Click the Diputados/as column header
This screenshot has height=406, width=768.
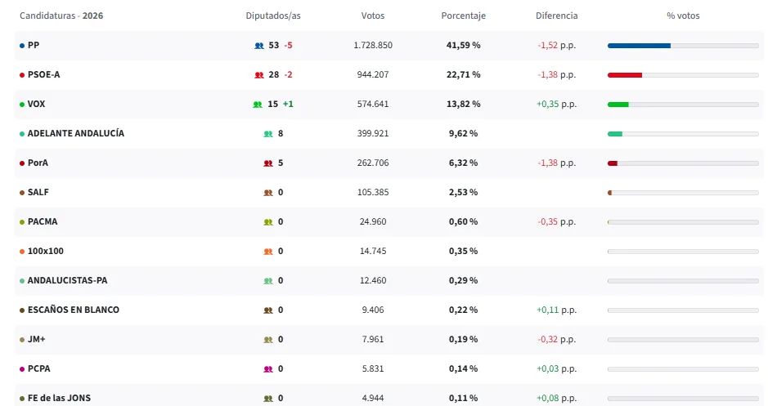(x=273, y=16)
